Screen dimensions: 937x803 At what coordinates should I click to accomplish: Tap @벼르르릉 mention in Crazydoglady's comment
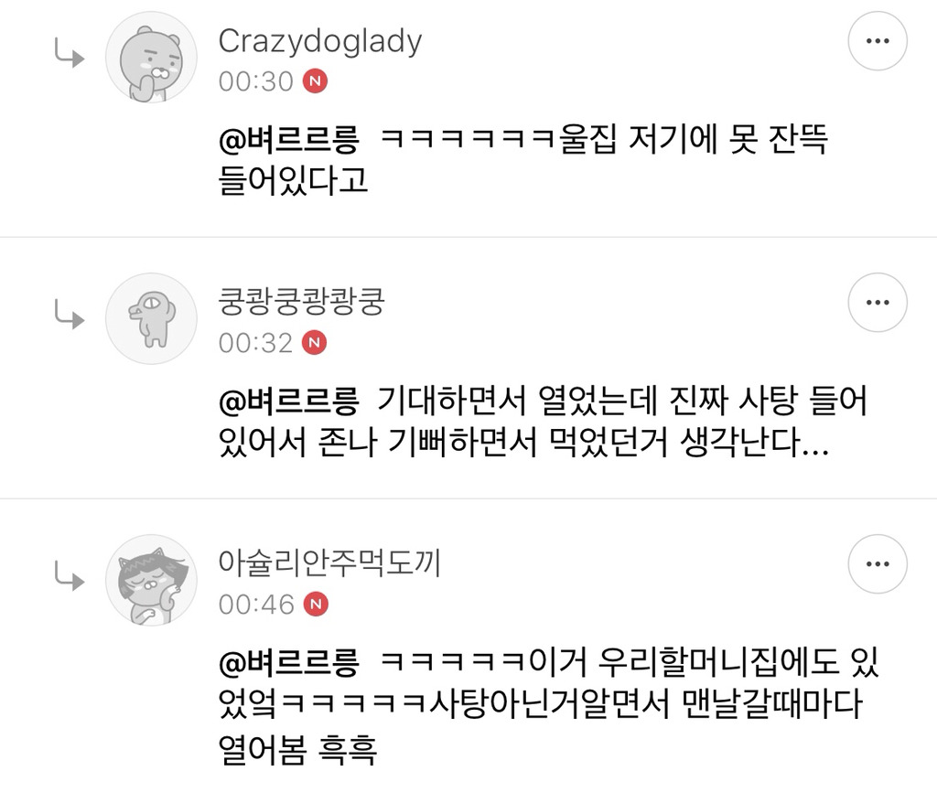coord(288,141)
